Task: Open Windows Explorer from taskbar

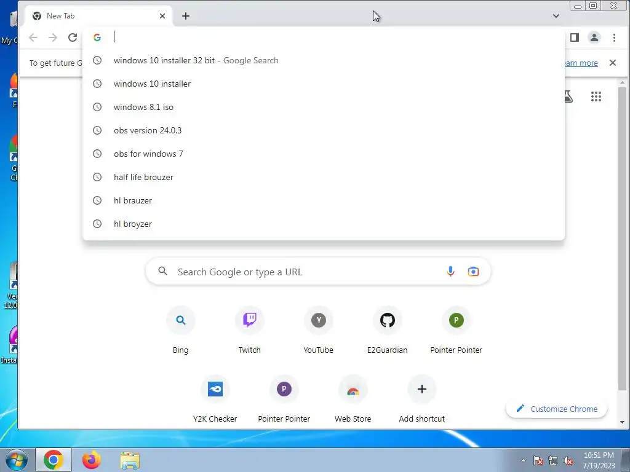Action: click(130, 460)
